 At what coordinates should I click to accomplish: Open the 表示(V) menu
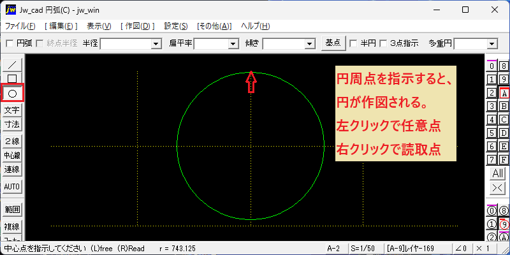99,26
